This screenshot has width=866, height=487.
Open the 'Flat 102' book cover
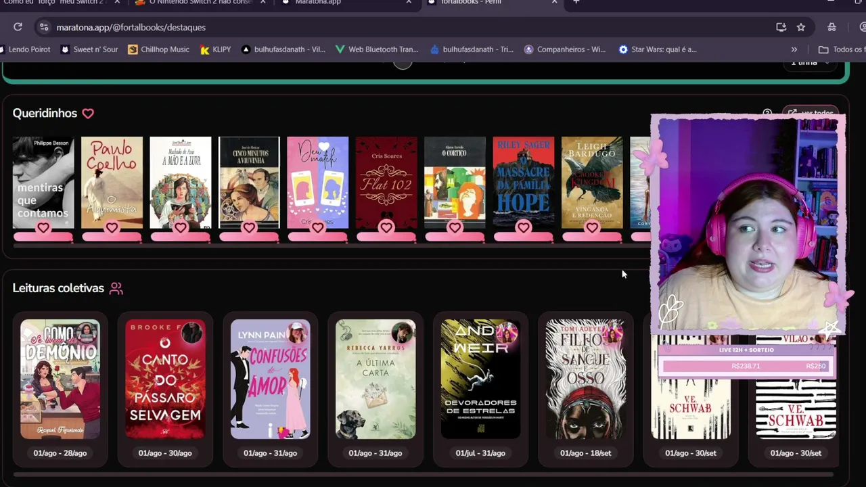pos(386,182)
